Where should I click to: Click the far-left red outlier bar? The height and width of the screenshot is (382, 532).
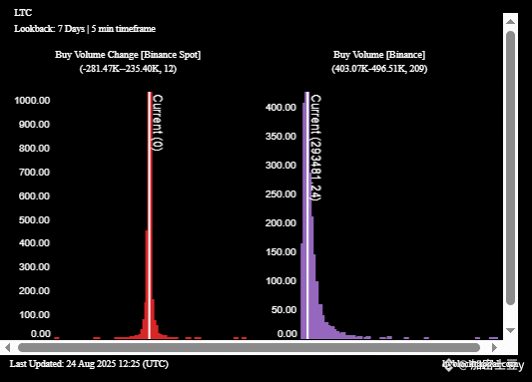pyautogui.click(x=57, y=338)
